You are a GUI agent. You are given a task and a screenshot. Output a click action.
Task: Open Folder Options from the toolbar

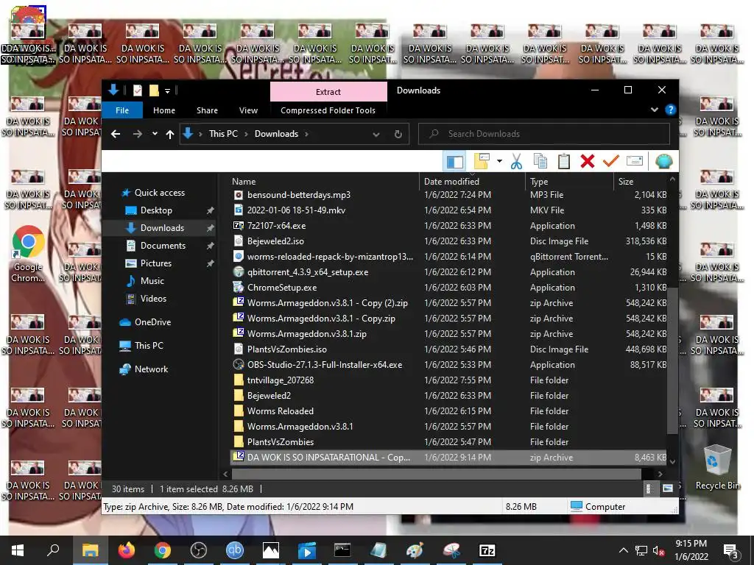pos(482,161)
